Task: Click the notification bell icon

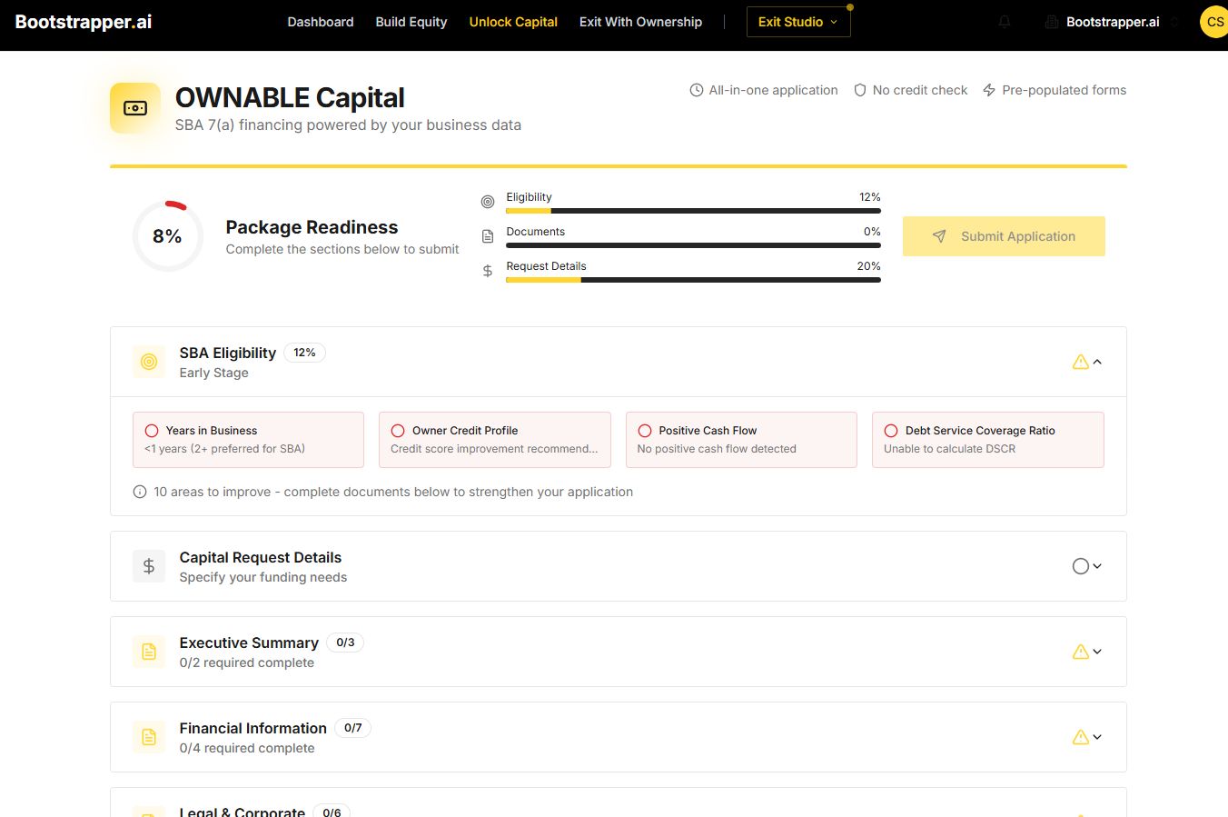Action: pyautogui.click(x=1005, y=22)
